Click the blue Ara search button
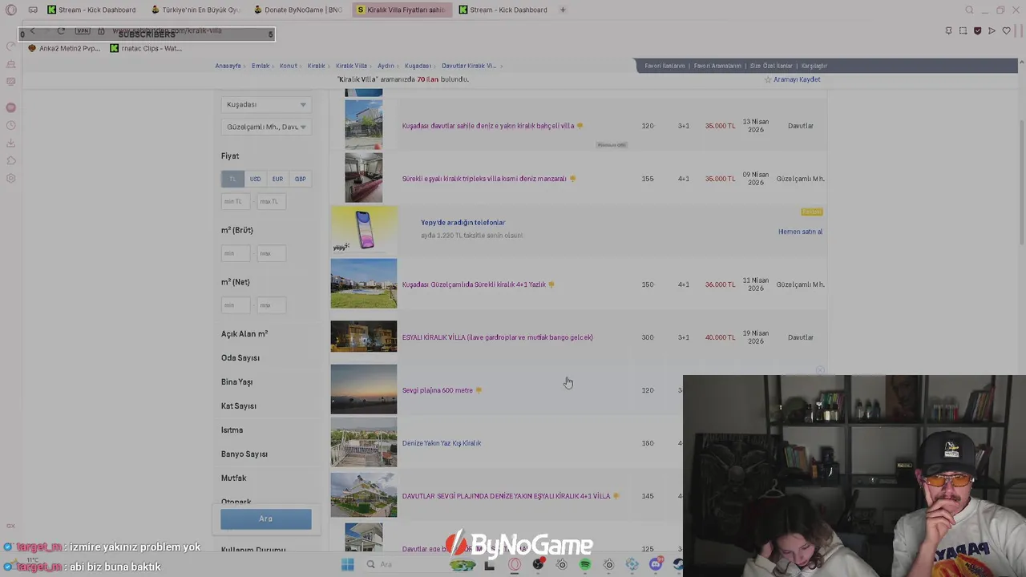This screenshot has width=1026, height=577. [x=266, y=518]
